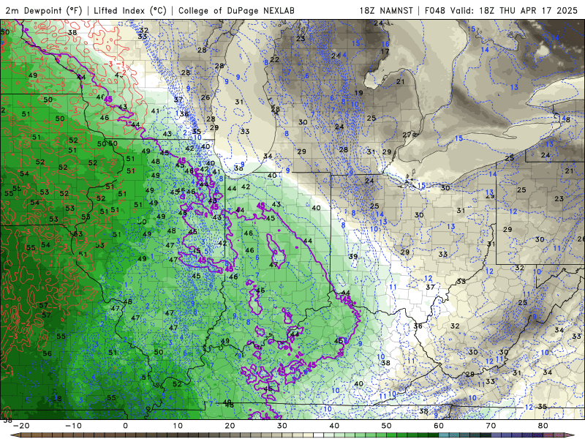The width and height of the screenshot is (585, 439).
Task: Click the '80' color scale label
Action: point(543,426)
